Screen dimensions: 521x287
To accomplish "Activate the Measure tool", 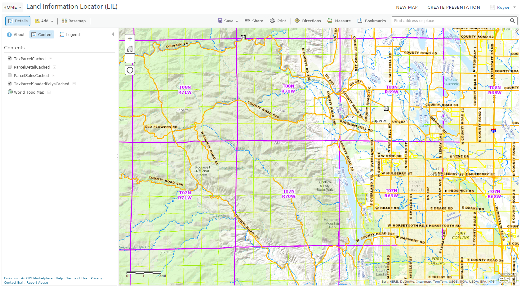I will point(339,21).
